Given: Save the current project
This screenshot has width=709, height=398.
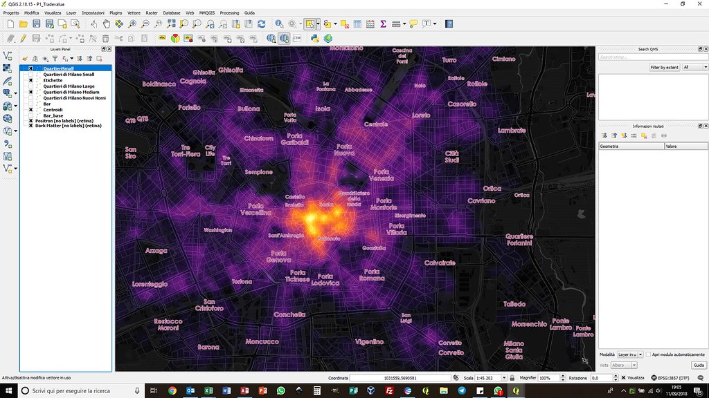Looking at the screenshot, I should (x=36, y=24).
